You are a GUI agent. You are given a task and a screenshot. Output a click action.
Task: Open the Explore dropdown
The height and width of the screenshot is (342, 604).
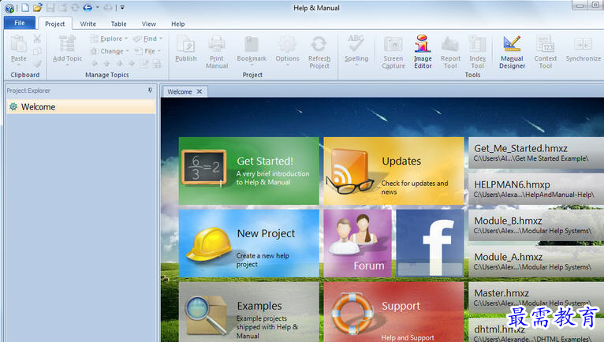point(109,39)
